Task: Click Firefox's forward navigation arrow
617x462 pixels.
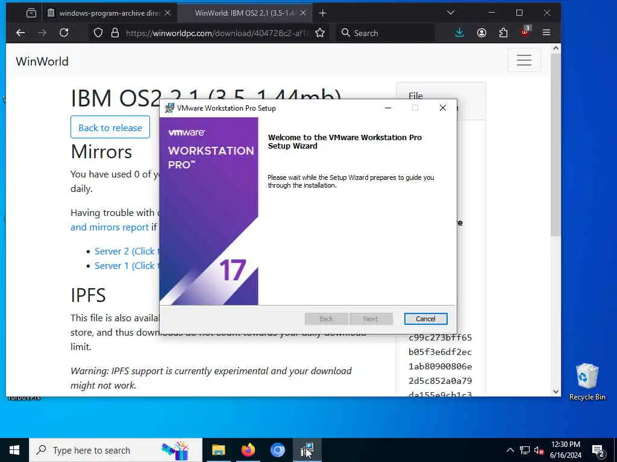Action: pos(42,33)
